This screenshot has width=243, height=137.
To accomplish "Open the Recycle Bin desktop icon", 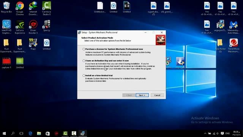I will [6, 8].
